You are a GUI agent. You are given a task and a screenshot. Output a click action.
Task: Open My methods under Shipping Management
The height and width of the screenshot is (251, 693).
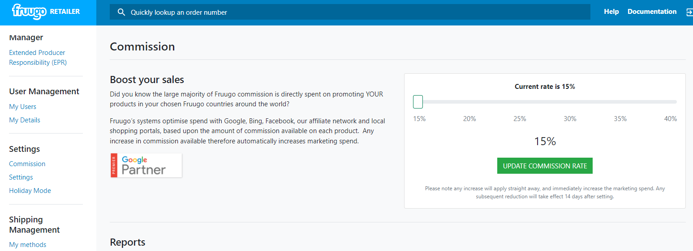(x=28, y=245)
